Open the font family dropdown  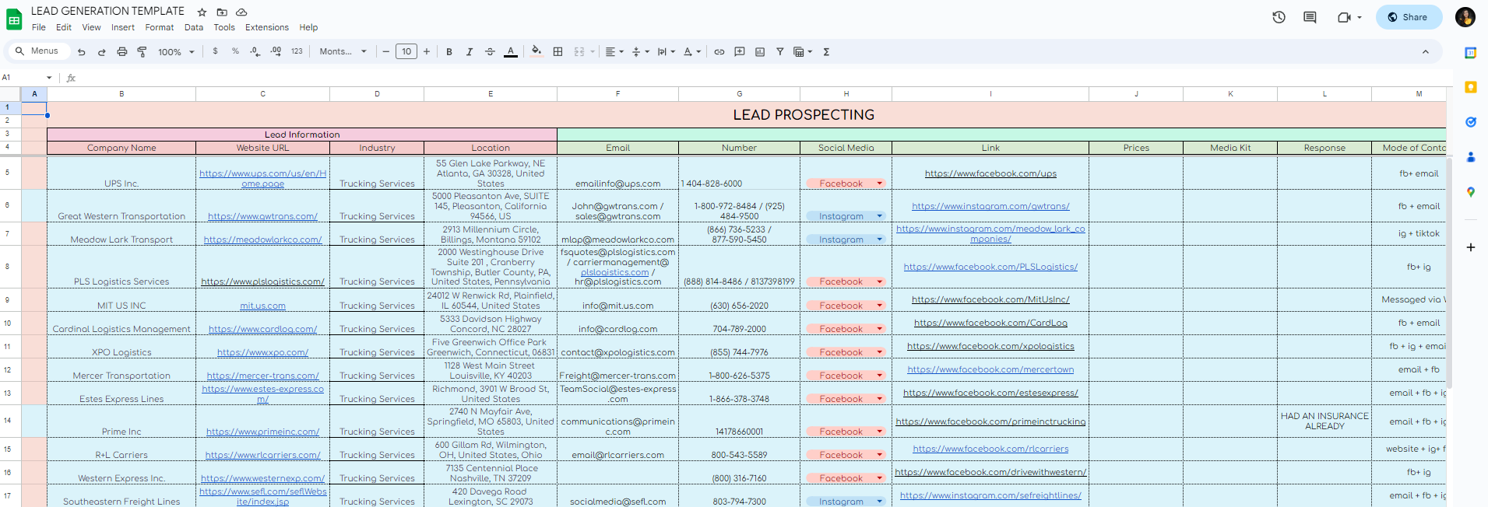(343, 51)
